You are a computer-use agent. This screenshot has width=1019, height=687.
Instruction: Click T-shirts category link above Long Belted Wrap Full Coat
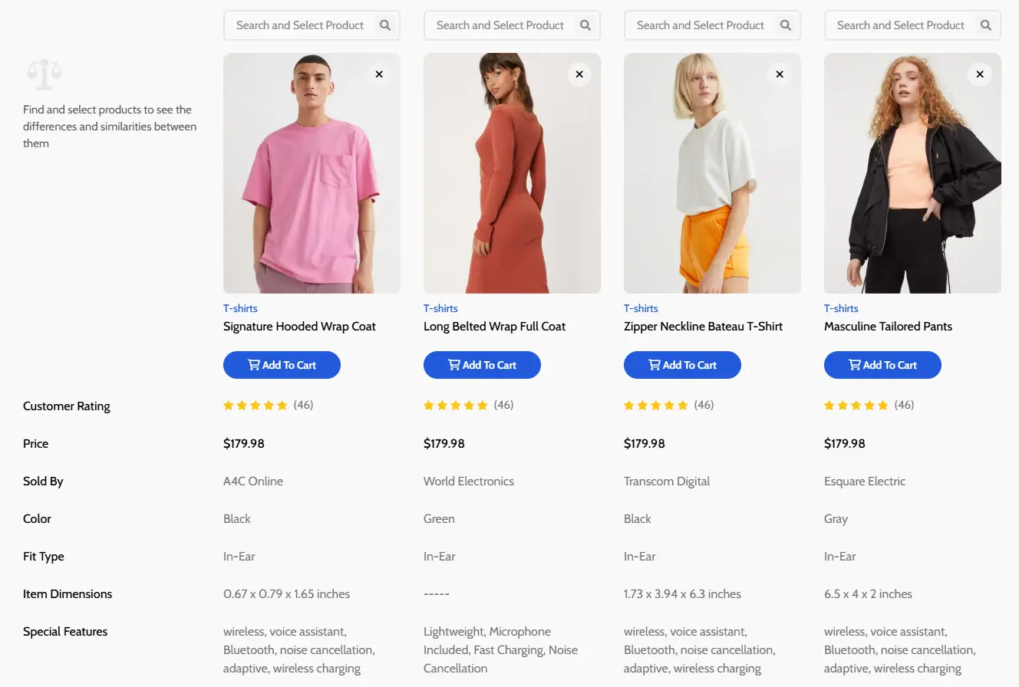point(440,308)
